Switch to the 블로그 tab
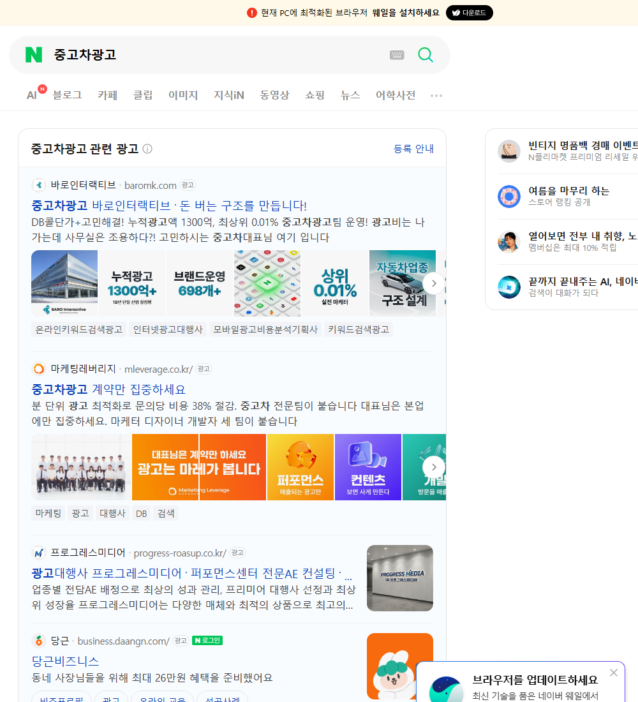 (x=67, y=95)
